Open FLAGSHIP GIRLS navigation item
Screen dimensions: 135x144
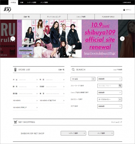pyautogui.click(x=108, y=17)
